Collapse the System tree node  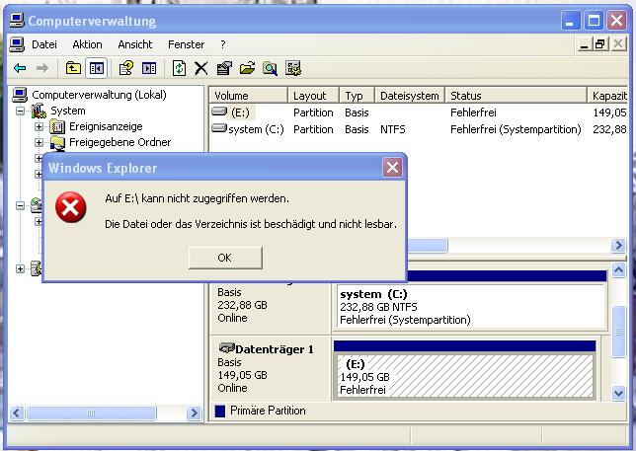[20, 111]
